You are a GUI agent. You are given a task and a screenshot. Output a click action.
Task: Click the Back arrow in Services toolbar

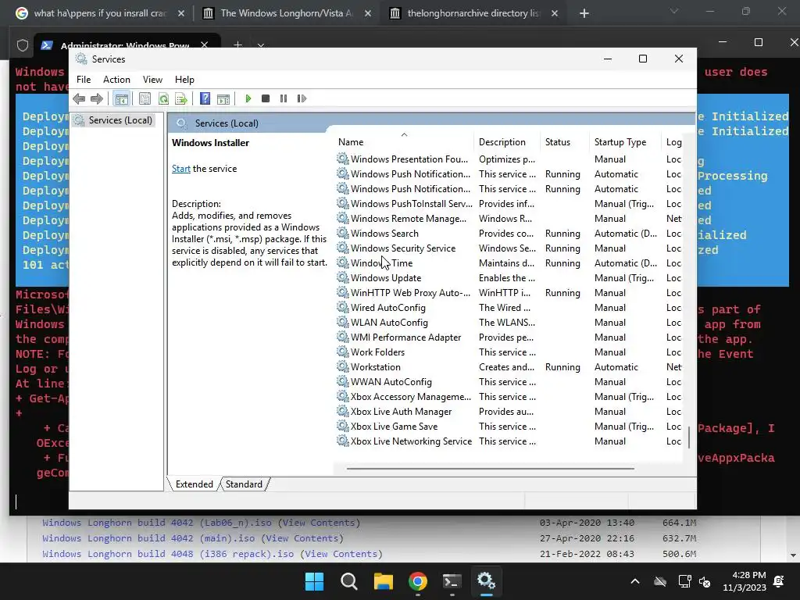click(79, 98)
